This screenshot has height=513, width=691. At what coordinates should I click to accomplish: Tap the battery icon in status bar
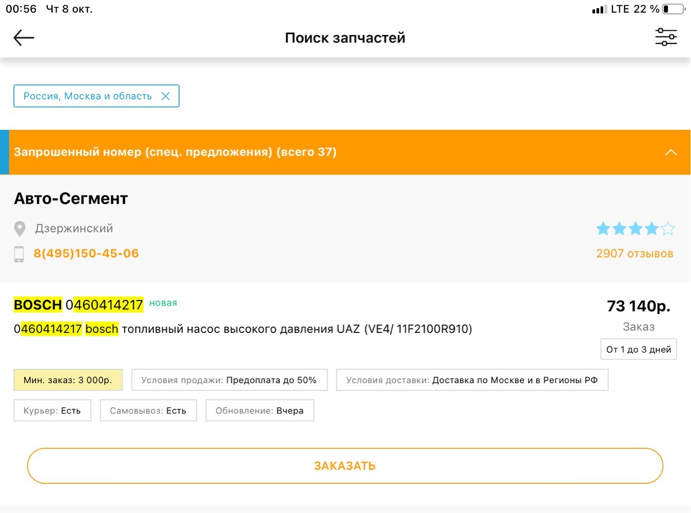click(x=674, y=9)
